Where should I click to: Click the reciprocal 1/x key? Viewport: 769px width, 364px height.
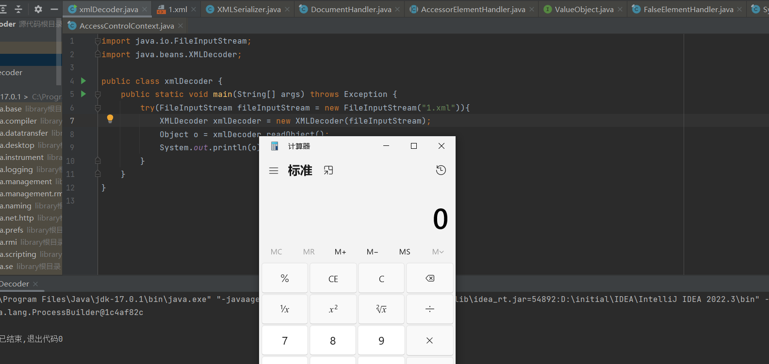click(x=285, y=309)
